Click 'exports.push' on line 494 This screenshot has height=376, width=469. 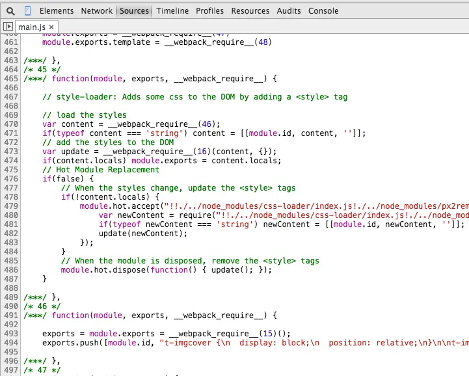[x=70, y=343]
